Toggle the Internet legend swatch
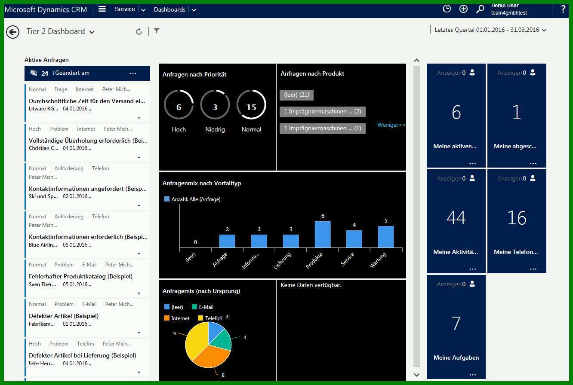573x385 pixels. tap(167, 318)
